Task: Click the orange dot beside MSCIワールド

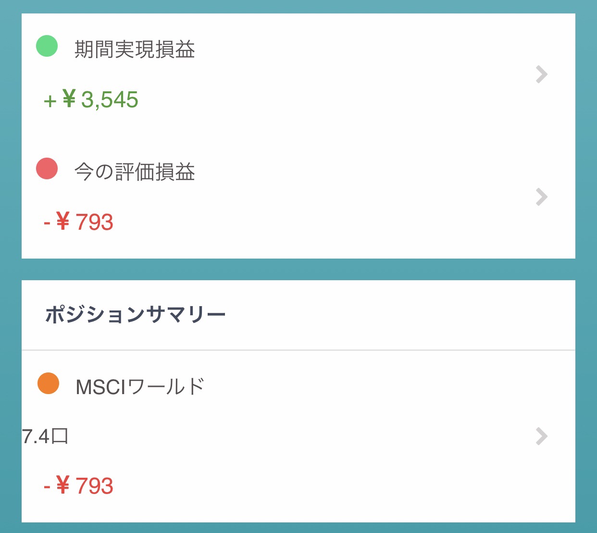Action: [48, 384]
